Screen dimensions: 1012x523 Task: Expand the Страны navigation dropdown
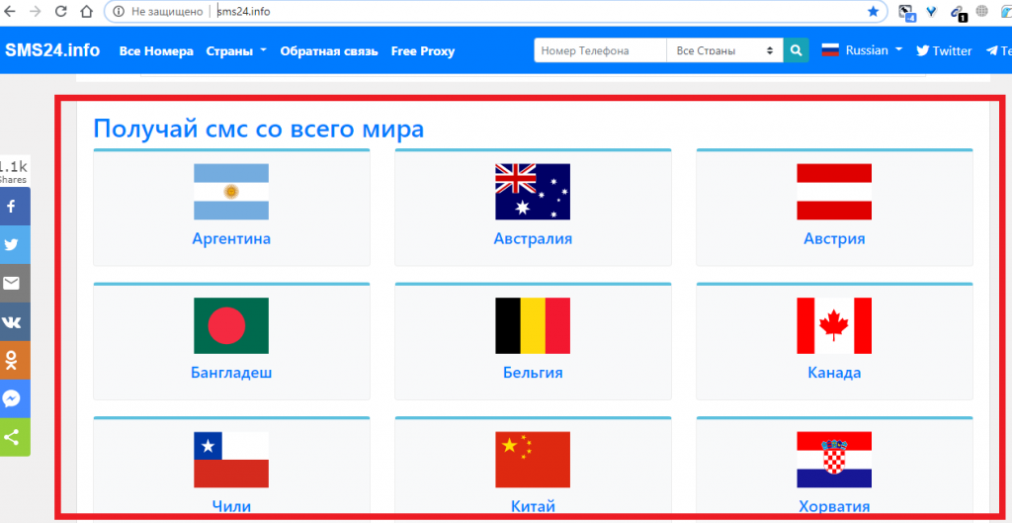(x=236, y=50)
